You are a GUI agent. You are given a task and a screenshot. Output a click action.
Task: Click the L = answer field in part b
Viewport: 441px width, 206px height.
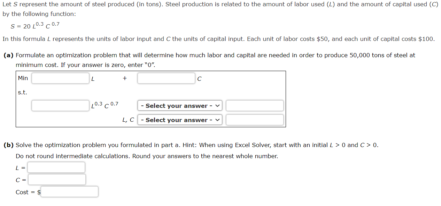tap(56, 167)
